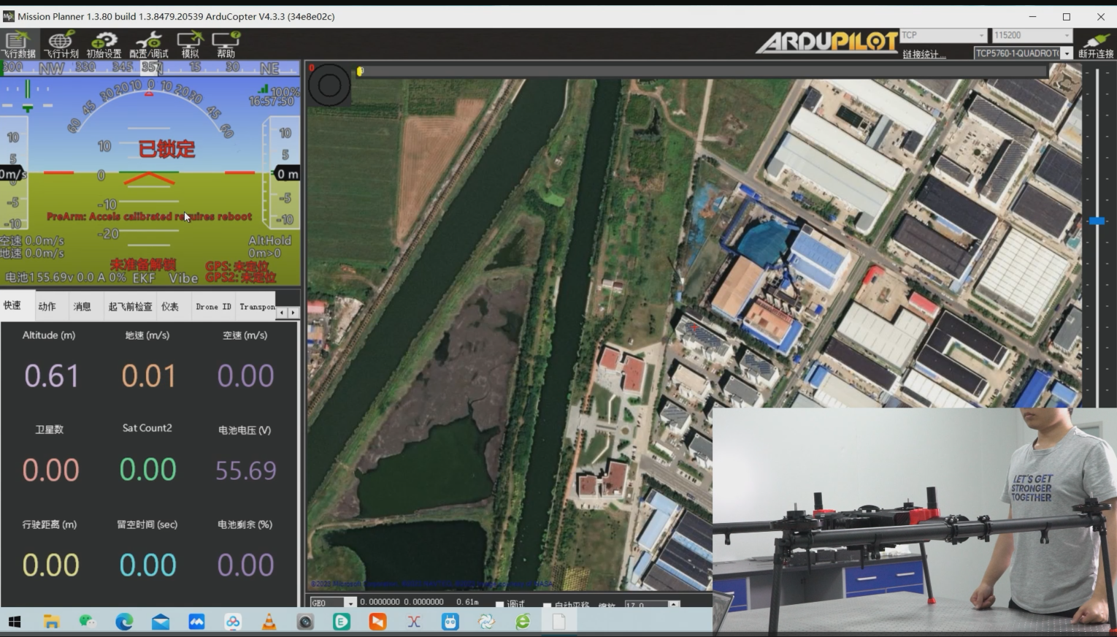
Task: Open the camera app taskbar icon
Action: click(x=305, y=622)
